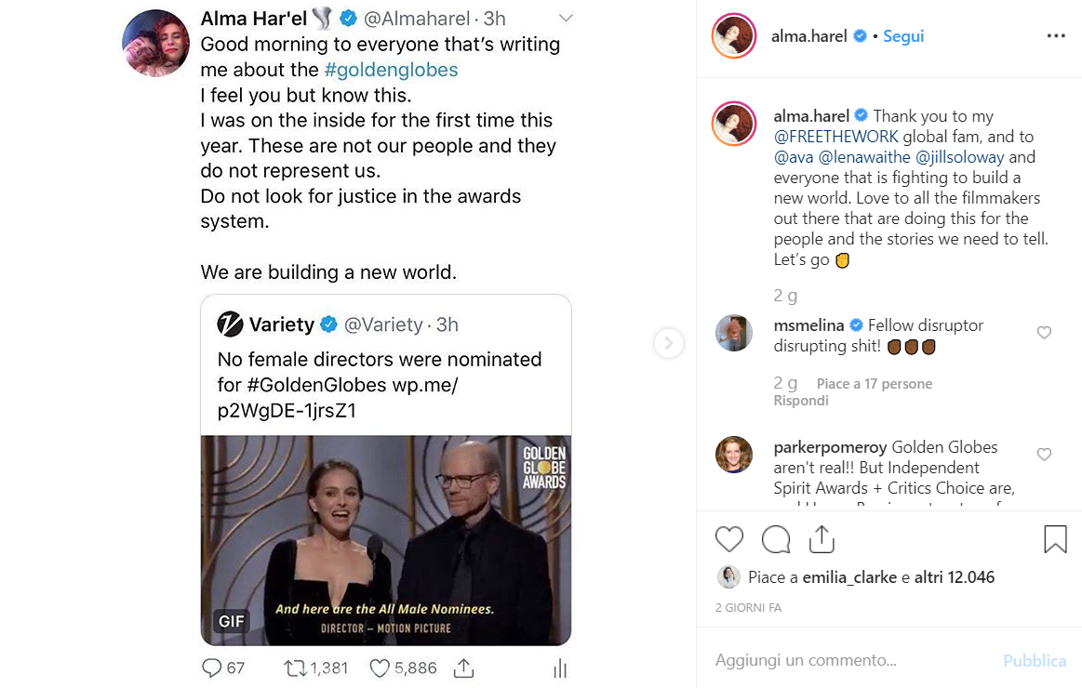Like parkerpomeroy's comment with small heart
This screenshot has height=688, width=1082.
pos(1044,455)
